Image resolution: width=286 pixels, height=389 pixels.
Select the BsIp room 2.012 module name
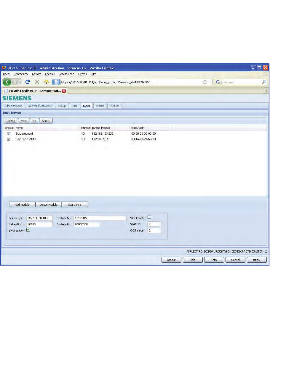coord(26,139)
